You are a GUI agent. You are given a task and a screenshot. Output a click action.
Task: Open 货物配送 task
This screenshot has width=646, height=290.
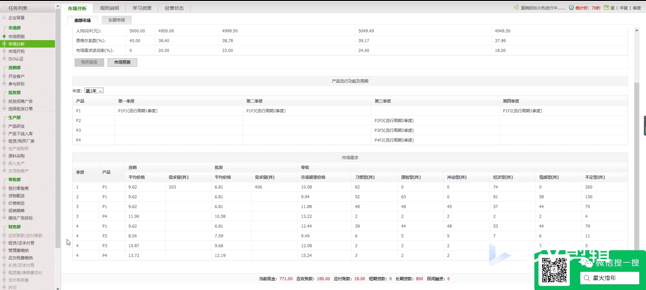click(17, 196)
